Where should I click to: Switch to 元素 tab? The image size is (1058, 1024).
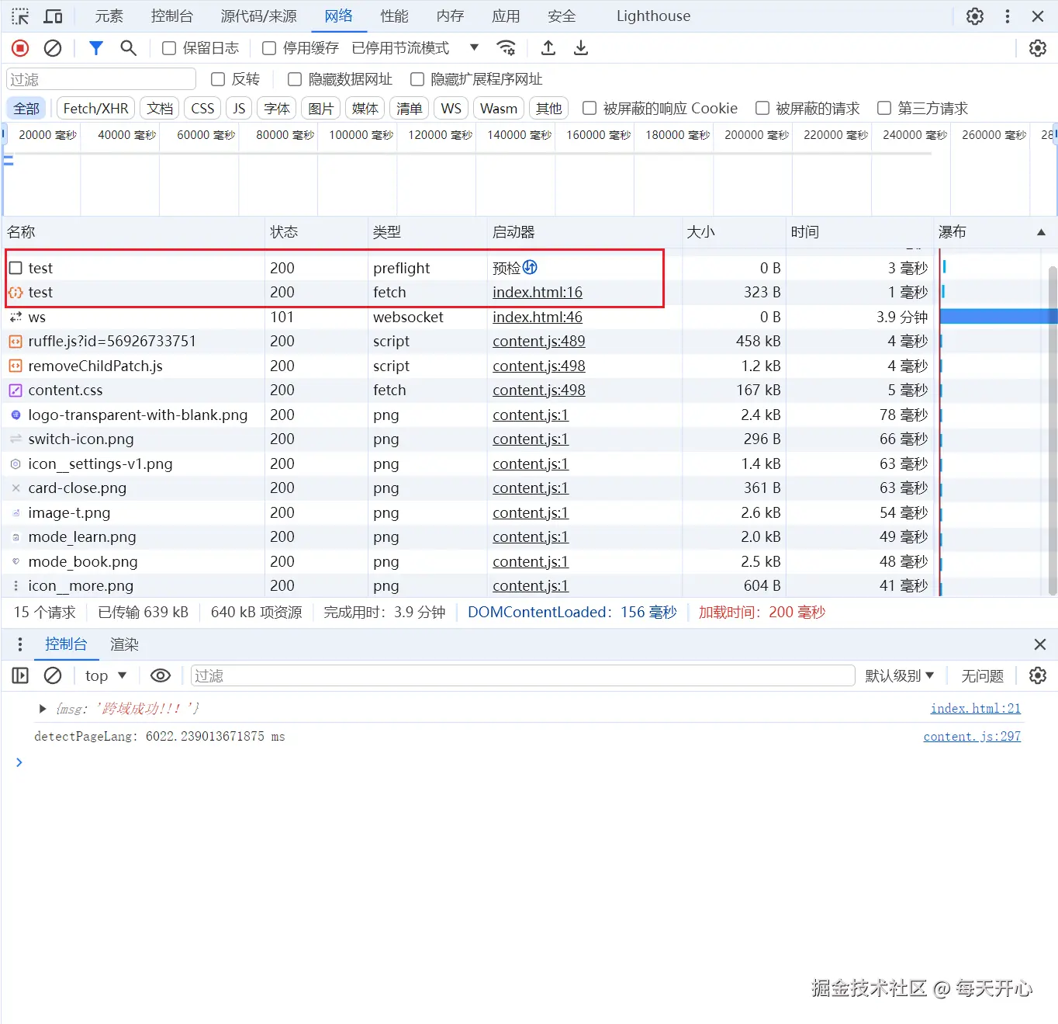pos(109,16)
